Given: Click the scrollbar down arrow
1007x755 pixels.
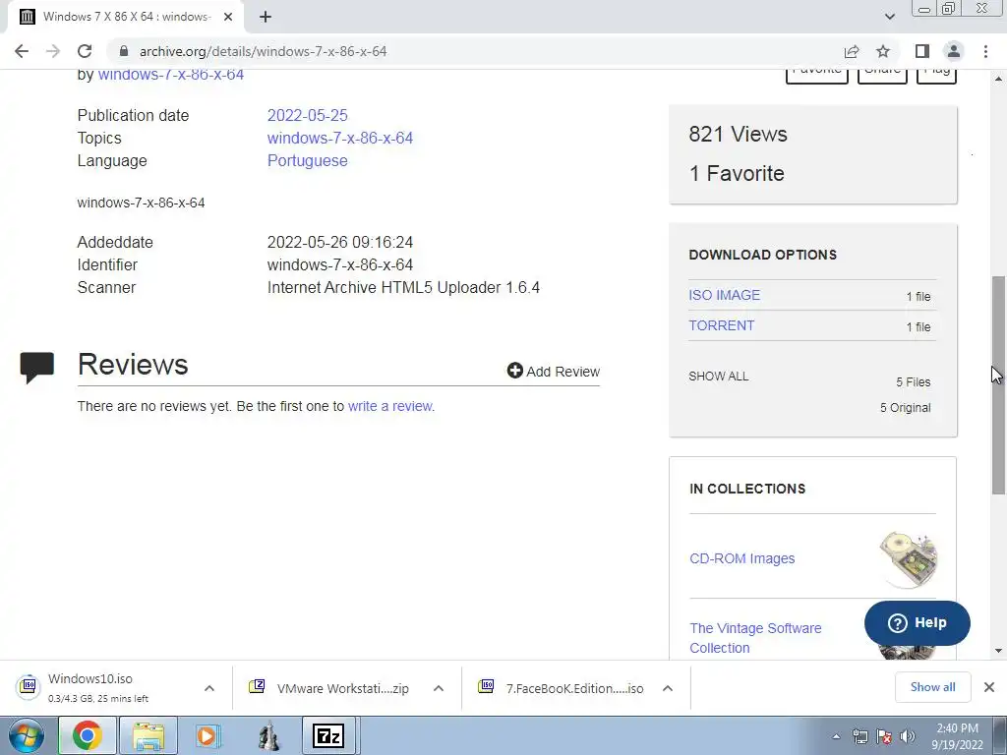Looking at the screenshot, I should [998, 651].
